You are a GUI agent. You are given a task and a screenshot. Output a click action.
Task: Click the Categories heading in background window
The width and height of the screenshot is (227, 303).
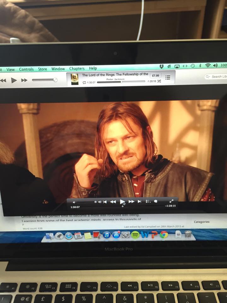[201, 222]
